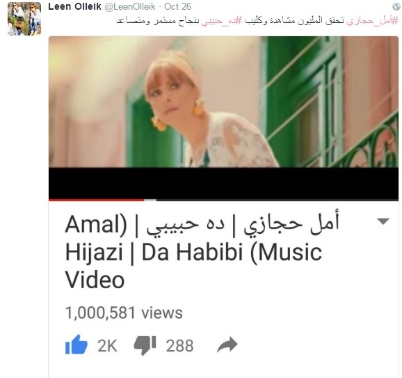
Task: Open the @LeenOlleik handle link
Action: click(130, 6)
